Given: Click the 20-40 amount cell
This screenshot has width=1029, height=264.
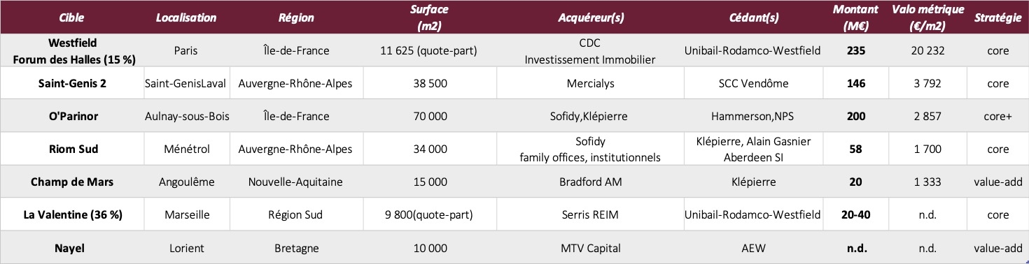Looking at the screenshot, I should tap(855, 214).
